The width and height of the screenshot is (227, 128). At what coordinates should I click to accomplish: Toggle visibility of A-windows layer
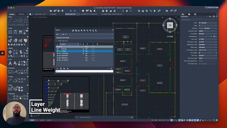58,53
